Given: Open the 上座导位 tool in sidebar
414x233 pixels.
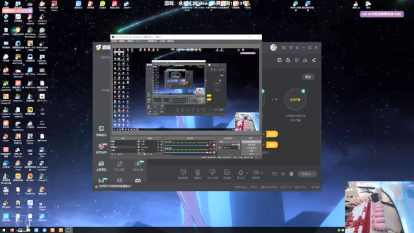Looking at the screenshot, I should tap(101, 166).
